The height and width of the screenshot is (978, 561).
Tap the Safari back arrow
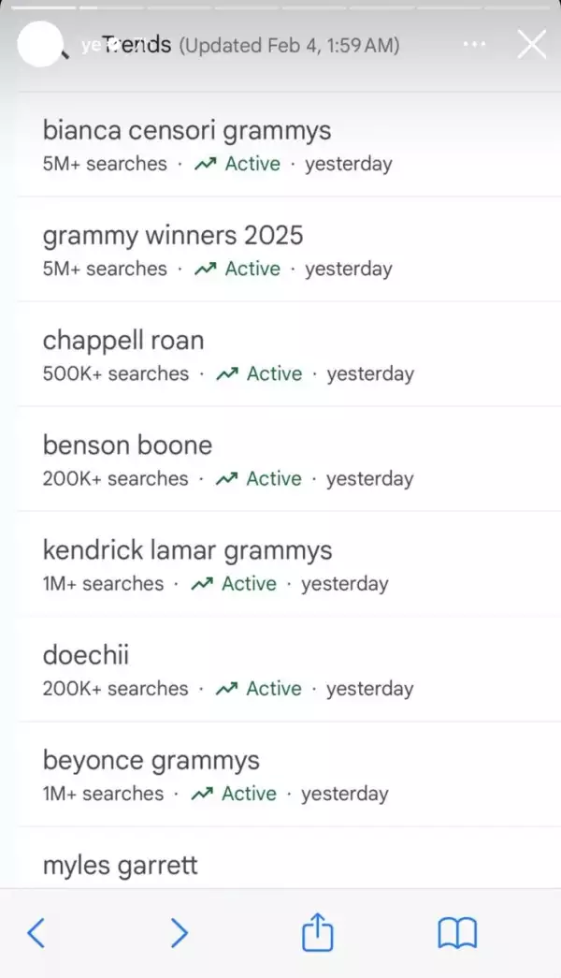pyautogui.click(x=36, y=933)
